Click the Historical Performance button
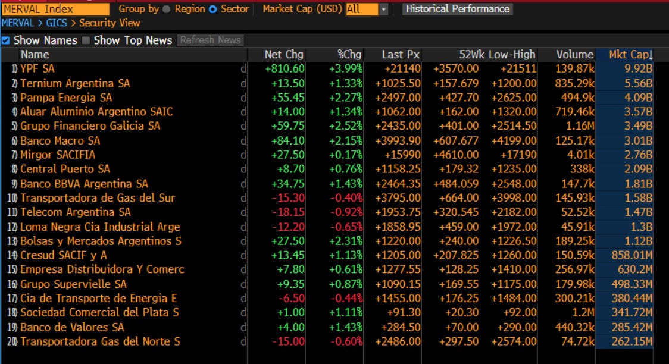The width and height of the screenshot is (669, 364). [x=457, y=9]
